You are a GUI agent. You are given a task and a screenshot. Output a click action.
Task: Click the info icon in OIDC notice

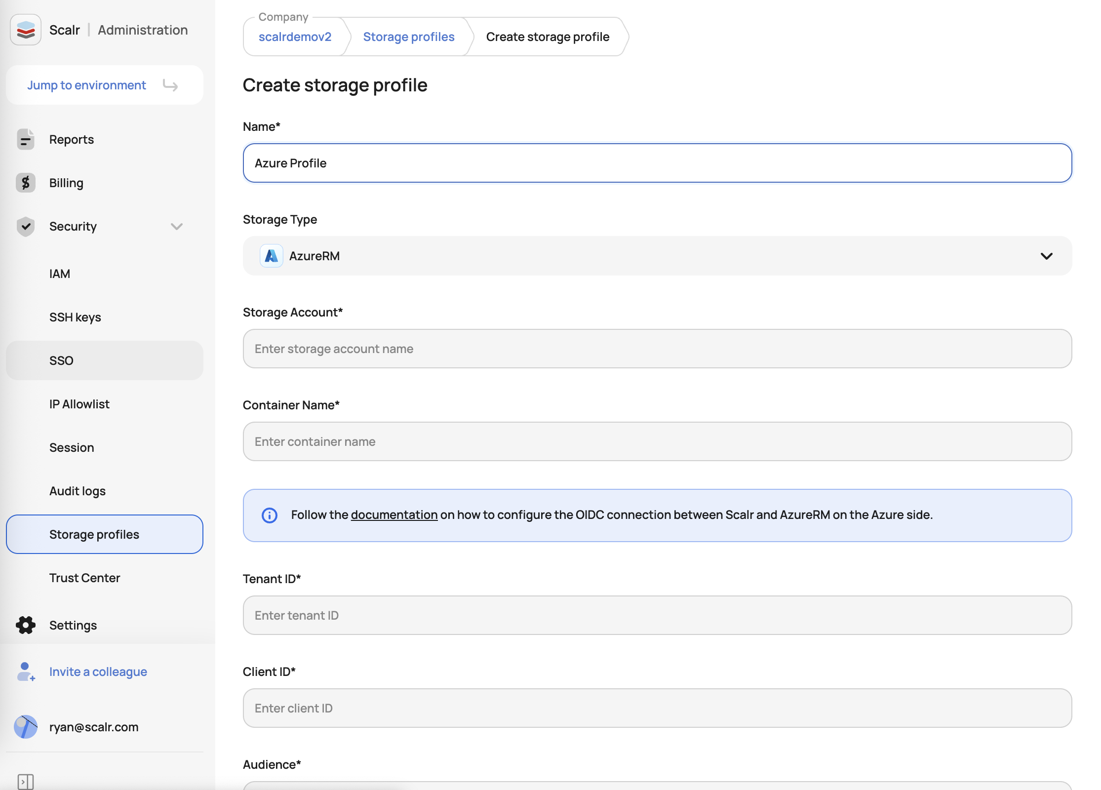pos(270,515)
